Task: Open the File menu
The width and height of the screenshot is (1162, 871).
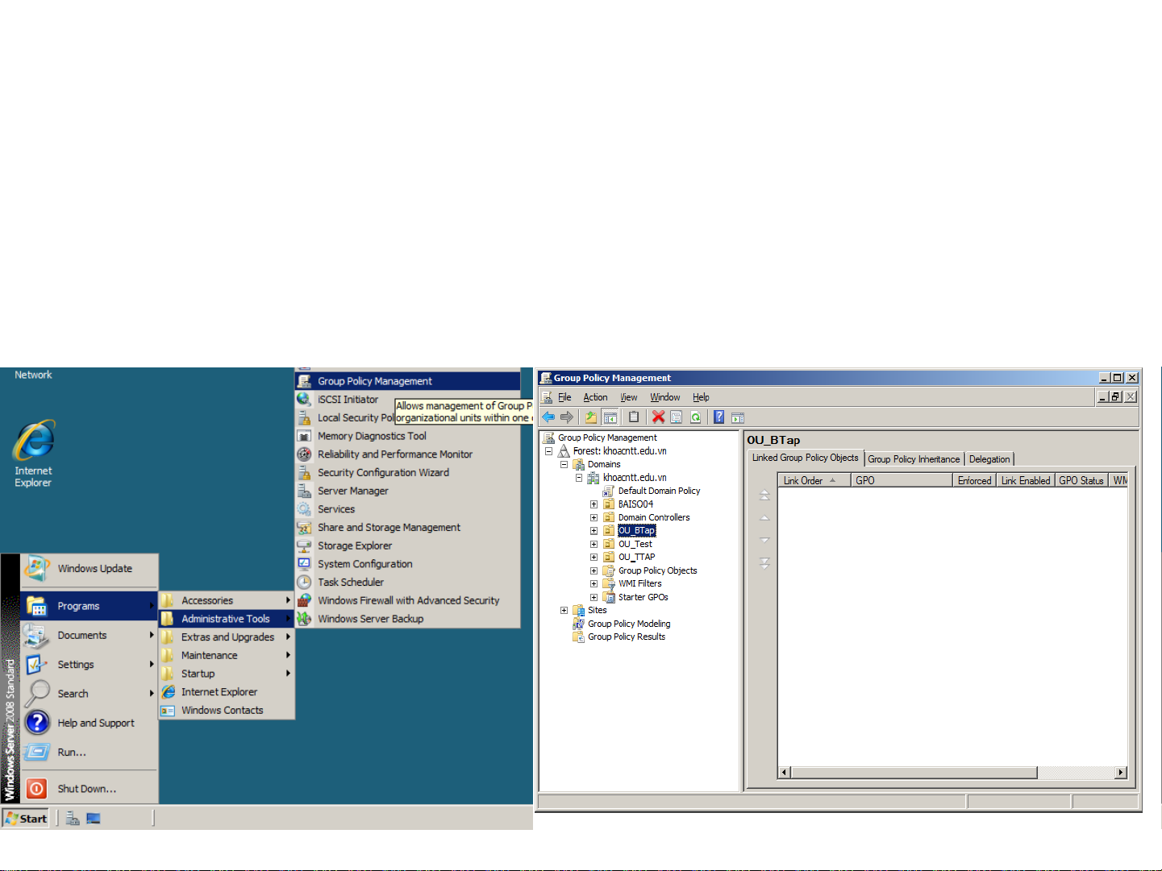Action: pos(564,397)
